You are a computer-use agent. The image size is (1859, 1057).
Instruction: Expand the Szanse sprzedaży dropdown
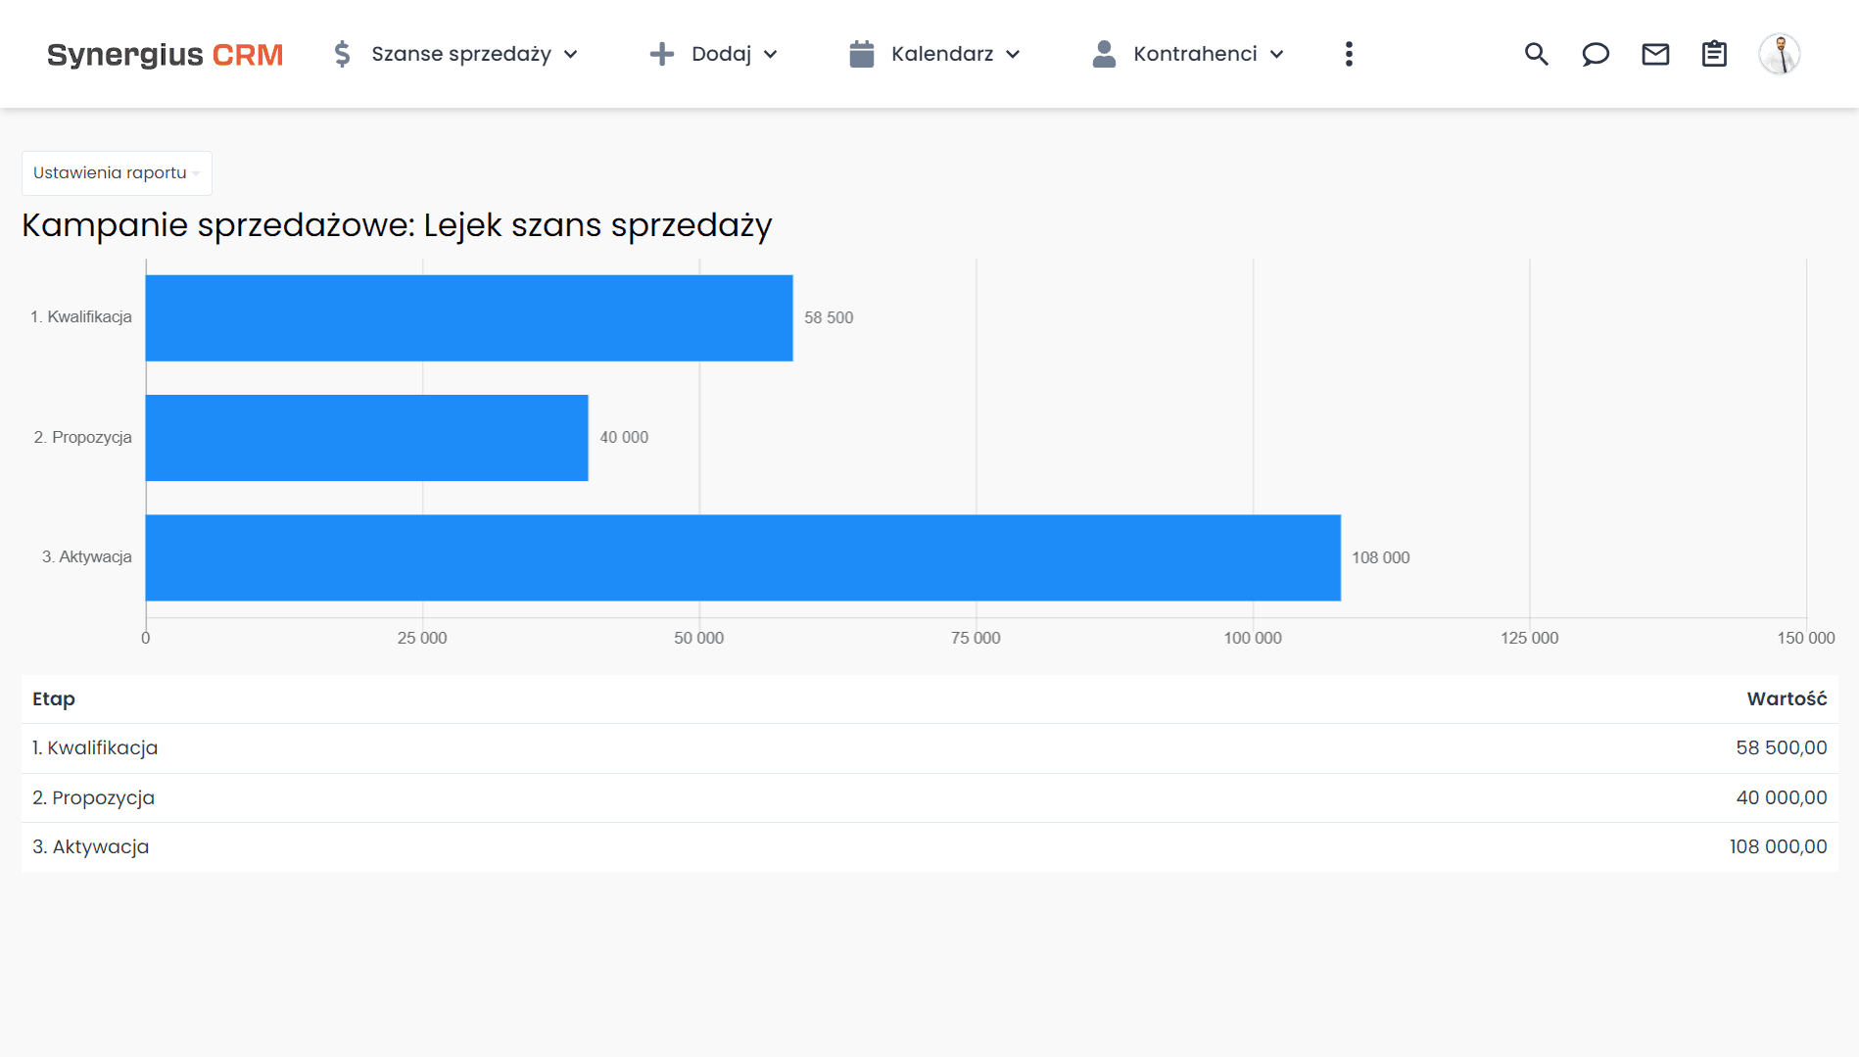[x=572, y=55]
